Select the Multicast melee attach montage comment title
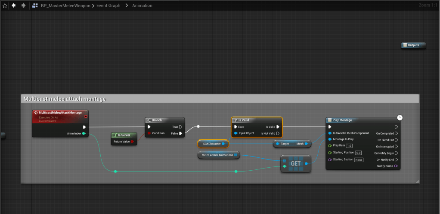The width and height of the screenshot is (440, 214). (65, 99)
